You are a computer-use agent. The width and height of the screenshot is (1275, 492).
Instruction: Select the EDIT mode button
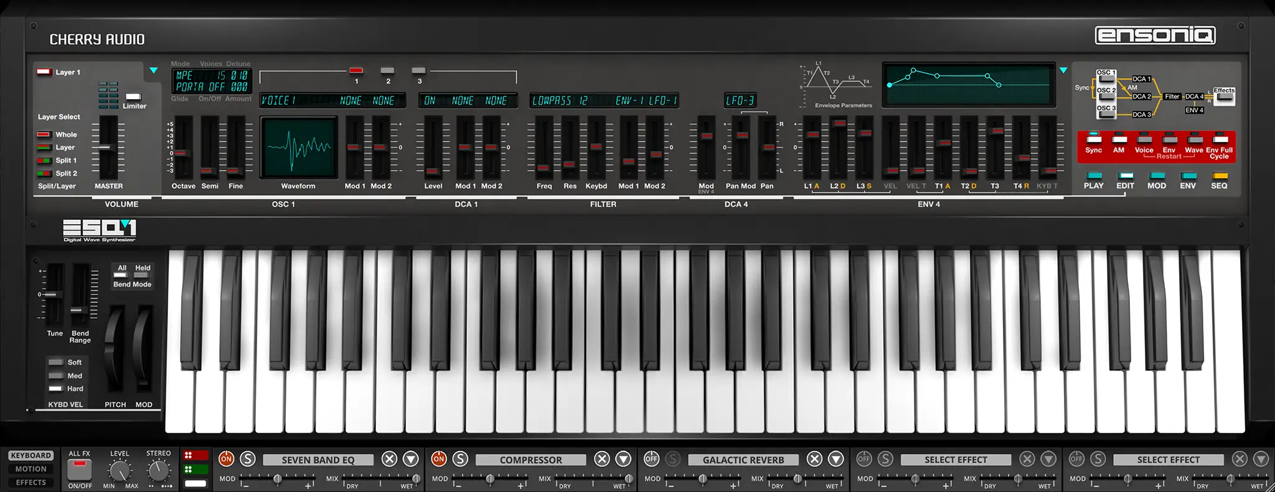1125,176
